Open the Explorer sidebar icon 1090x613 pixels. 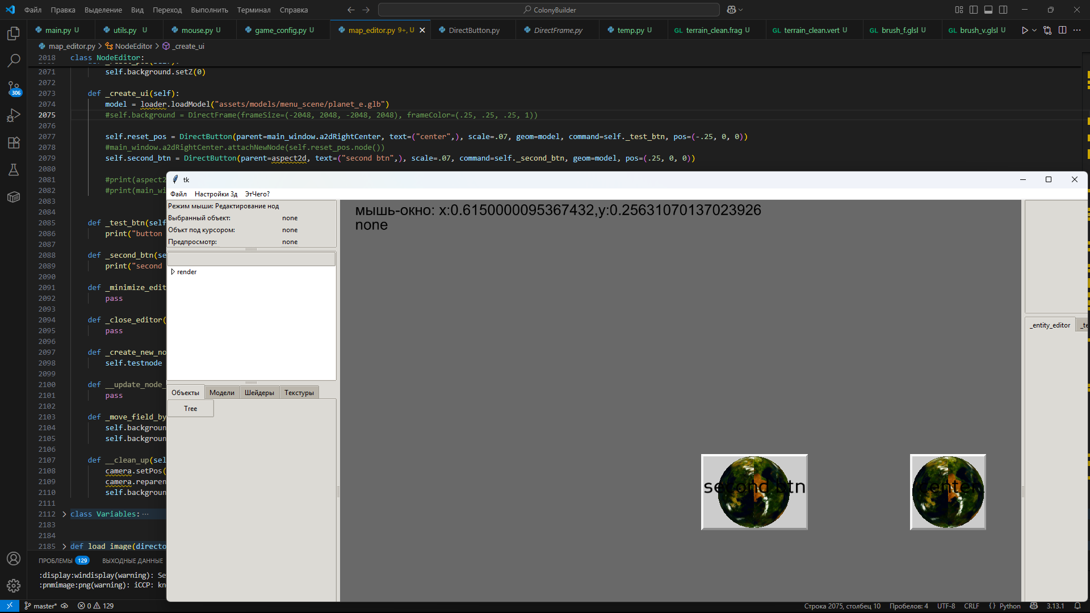pos(14,33)
